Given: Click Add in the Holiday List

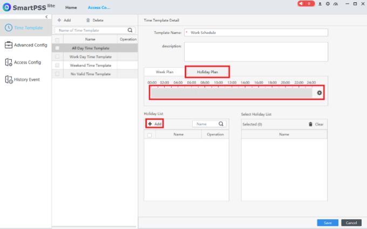Looking at the screenshot, I should coord(155,123).
